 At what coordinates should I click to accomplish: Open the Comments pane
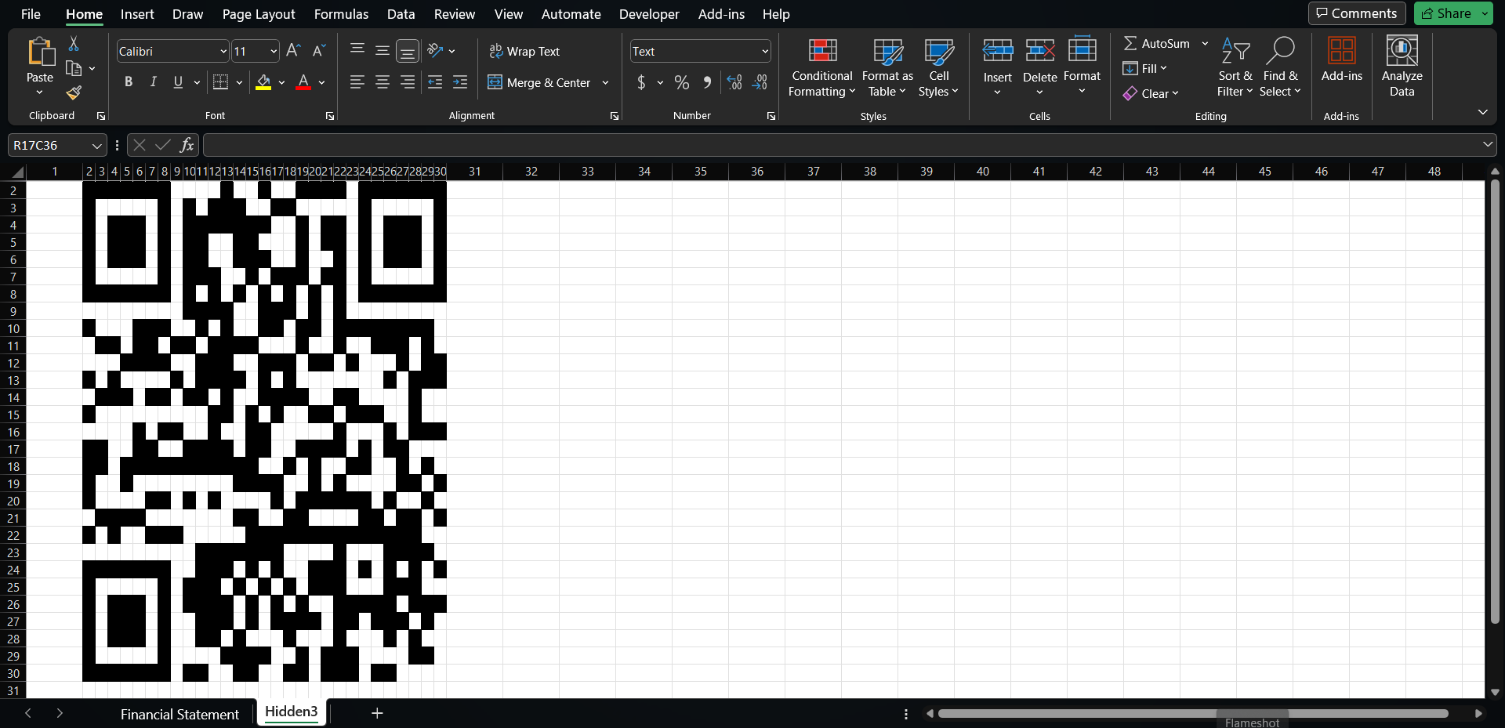pyautogui.click(x=1357, y=13)
